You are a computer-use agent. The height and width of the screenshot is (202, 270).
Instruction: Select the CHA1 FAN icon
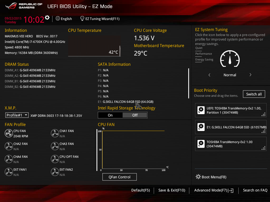point(55,133)
